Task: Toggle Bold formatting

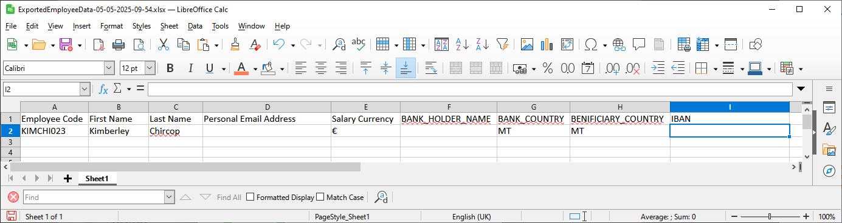Action: click(x=170, y=68)
